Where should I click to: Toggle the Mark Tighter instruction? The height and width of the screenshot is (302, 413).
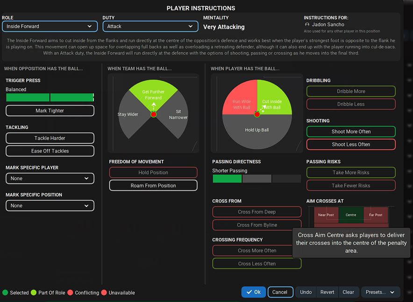[50, 111]
